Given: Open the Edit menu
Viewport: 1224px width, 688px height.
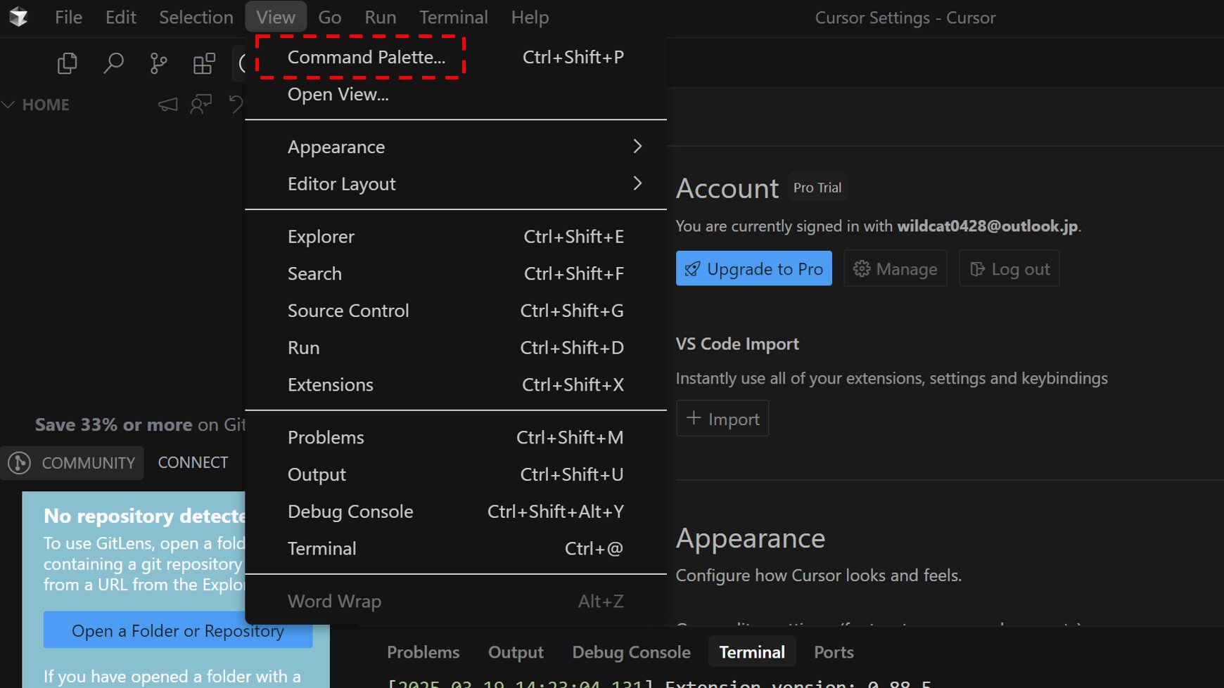Looking at the screenshot, I should 120,17.
